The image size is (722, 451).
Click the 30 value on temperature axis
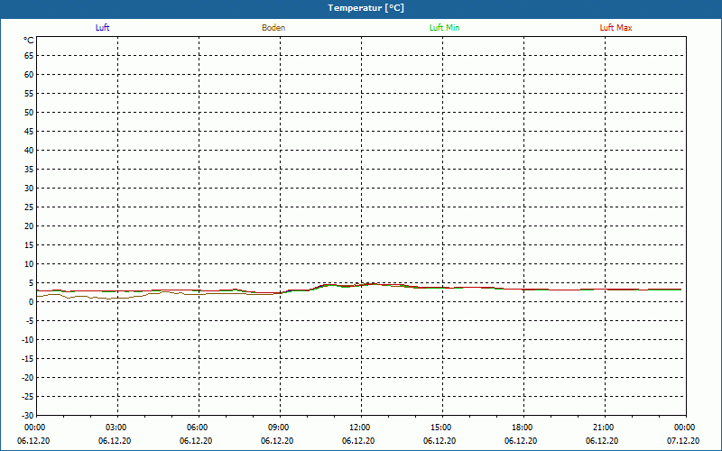coord(29,189)
